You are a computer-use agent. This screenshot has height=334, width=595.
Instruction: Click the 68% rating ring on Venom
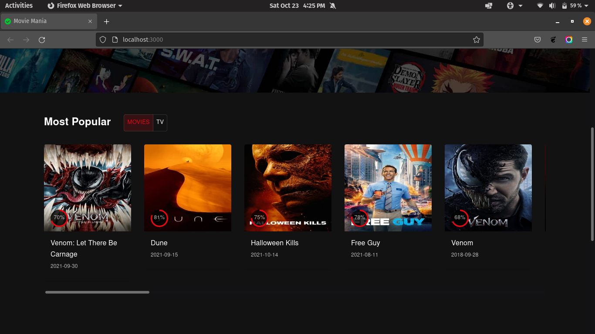[x=460, y=218]
